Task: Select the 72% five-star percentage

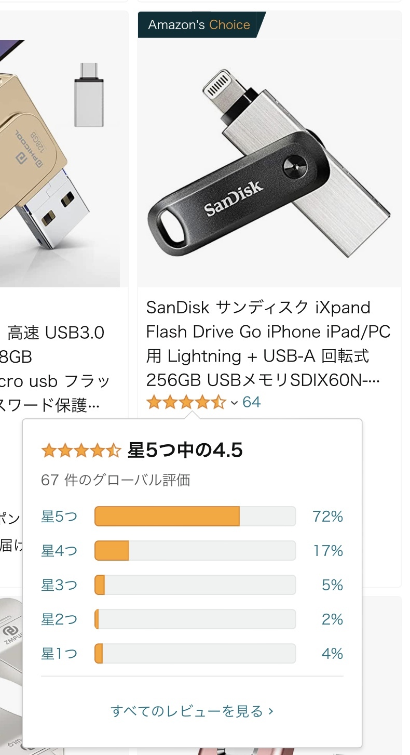Action: [x=327, y=516]
